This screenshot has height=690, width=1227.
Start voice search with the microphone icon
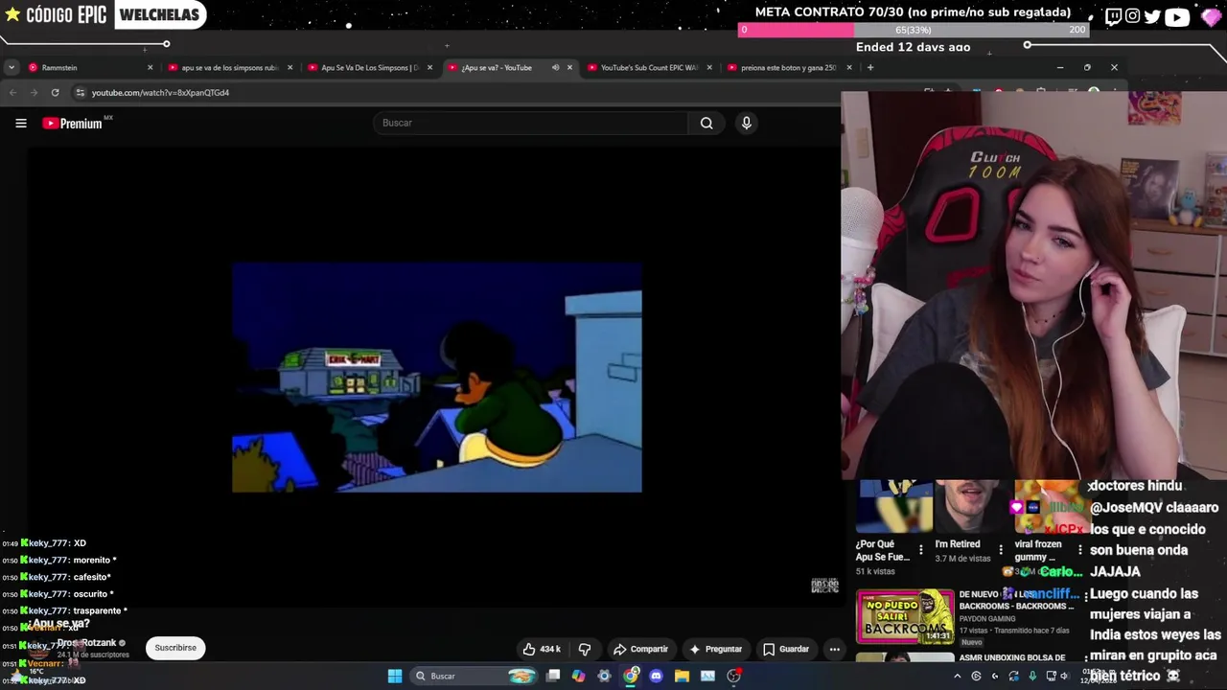coord(747,123)
